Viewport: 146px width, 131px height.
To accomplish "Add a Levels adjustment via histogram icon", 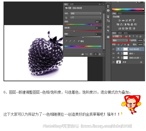I will 123,20.
